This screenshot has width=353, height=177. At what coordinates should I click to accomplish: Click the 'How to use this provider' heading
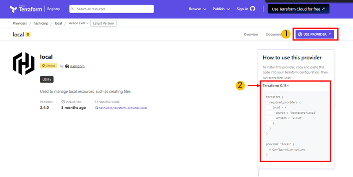pyautogui.click(x=292, y=57)
